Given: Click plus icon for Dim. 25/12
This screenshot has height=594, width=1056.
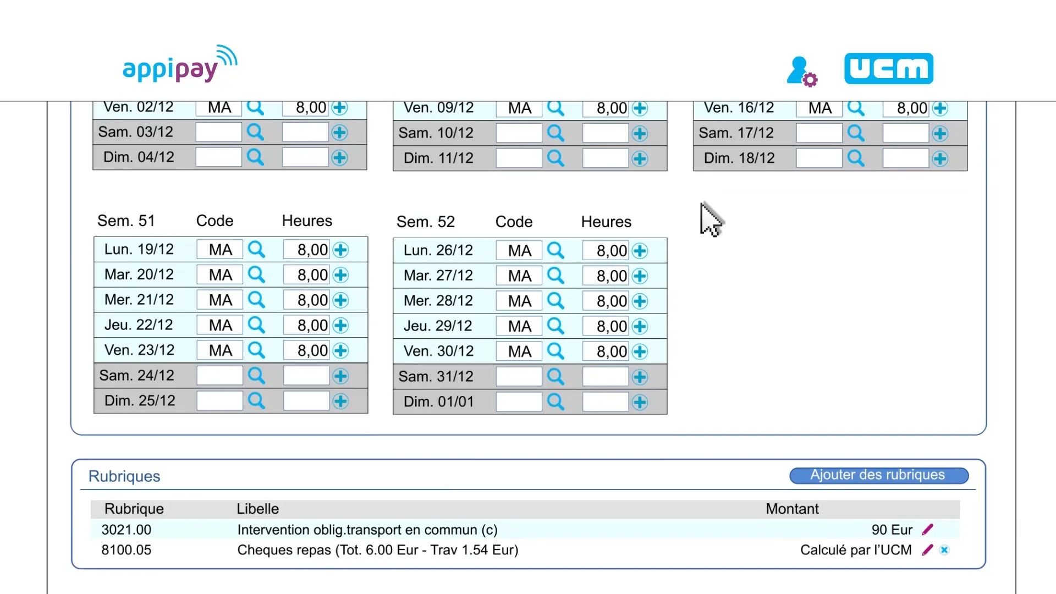Looking at the screenshot, I should (x=340, y=401).
